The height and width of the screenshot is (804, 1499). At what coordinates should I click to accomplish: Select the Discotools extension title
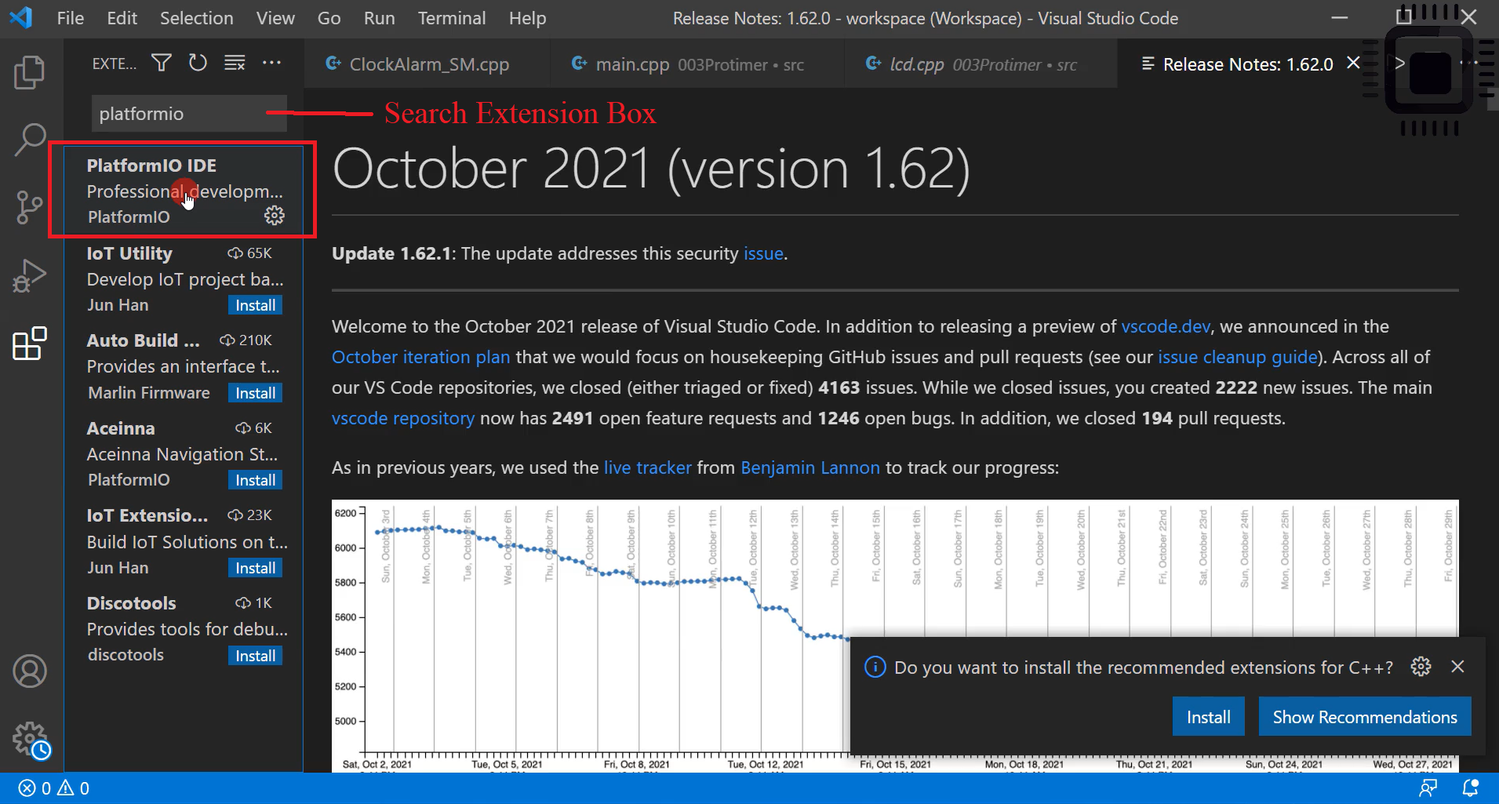click(x=131, y=603)
